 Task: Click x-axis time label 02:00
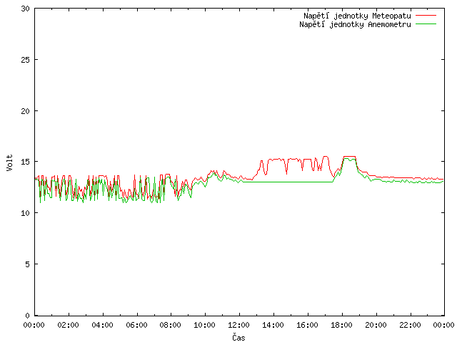click(x=69, y=325)
